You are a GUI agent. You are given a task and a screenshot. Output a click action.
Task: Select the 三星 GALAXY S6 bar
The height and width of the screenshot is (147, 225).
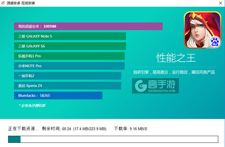(70, 46)
